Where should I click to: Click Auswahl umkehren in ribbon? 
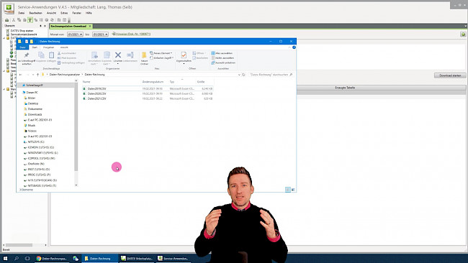pos(223,63)
